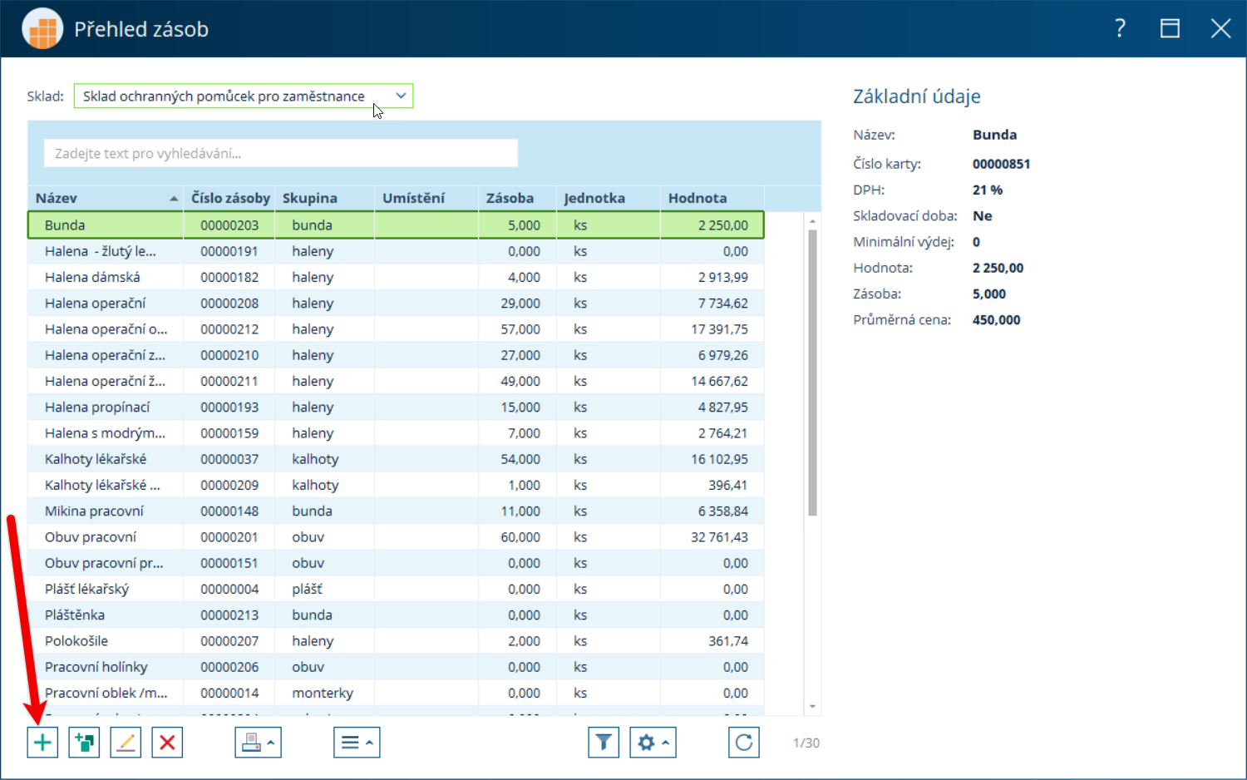1247x780 pixels.
Task: Click the vertical scrollbar thumb of the table
Action: [812, 373]
